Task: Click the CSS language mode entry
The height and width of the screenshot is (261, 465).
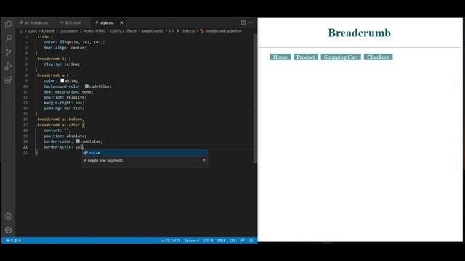Action: pos(232,240)
